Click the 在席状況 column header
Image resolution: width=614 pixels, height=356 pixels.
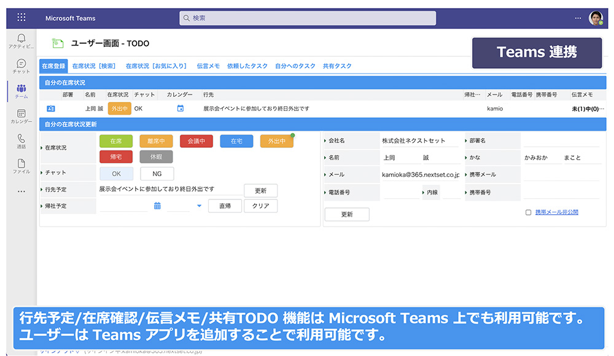pos(117,95)
